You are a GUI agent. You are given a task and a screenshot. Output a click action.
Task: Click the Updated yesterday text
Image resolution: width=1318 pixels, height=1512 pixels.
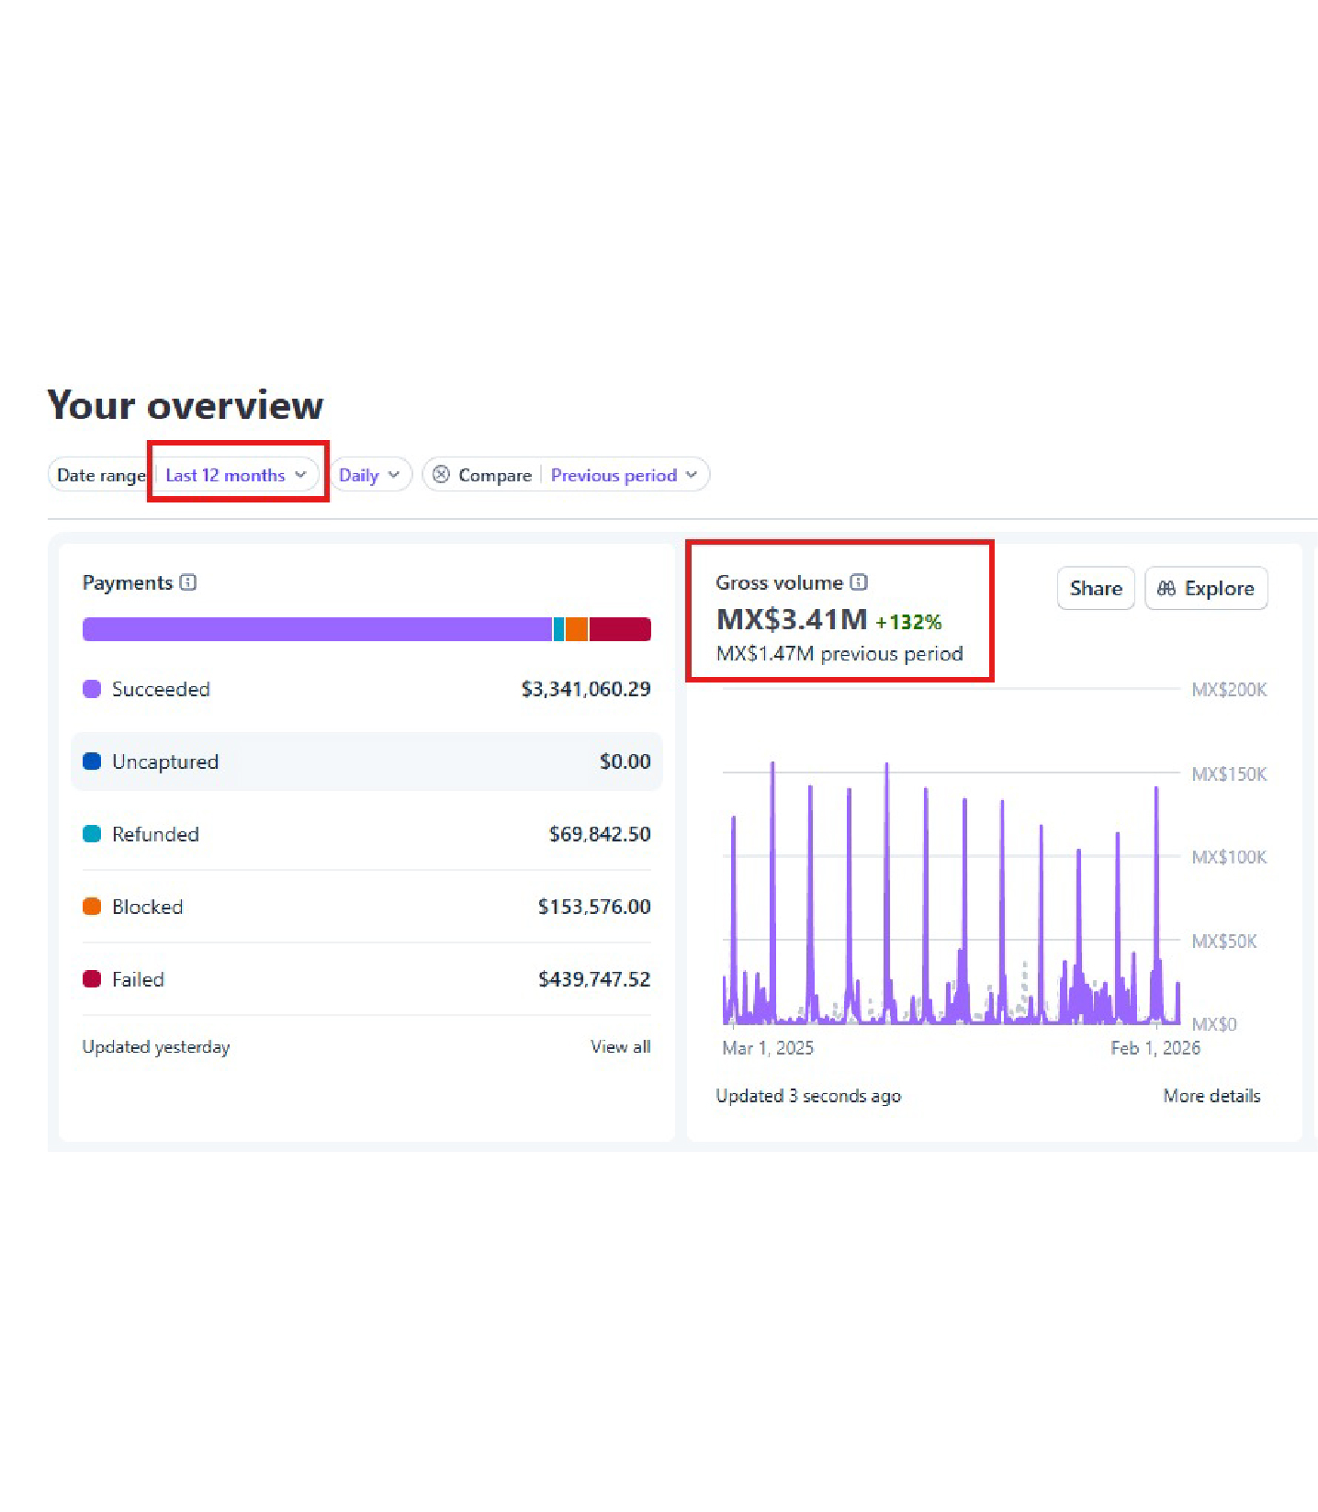tap(156, 1047)
